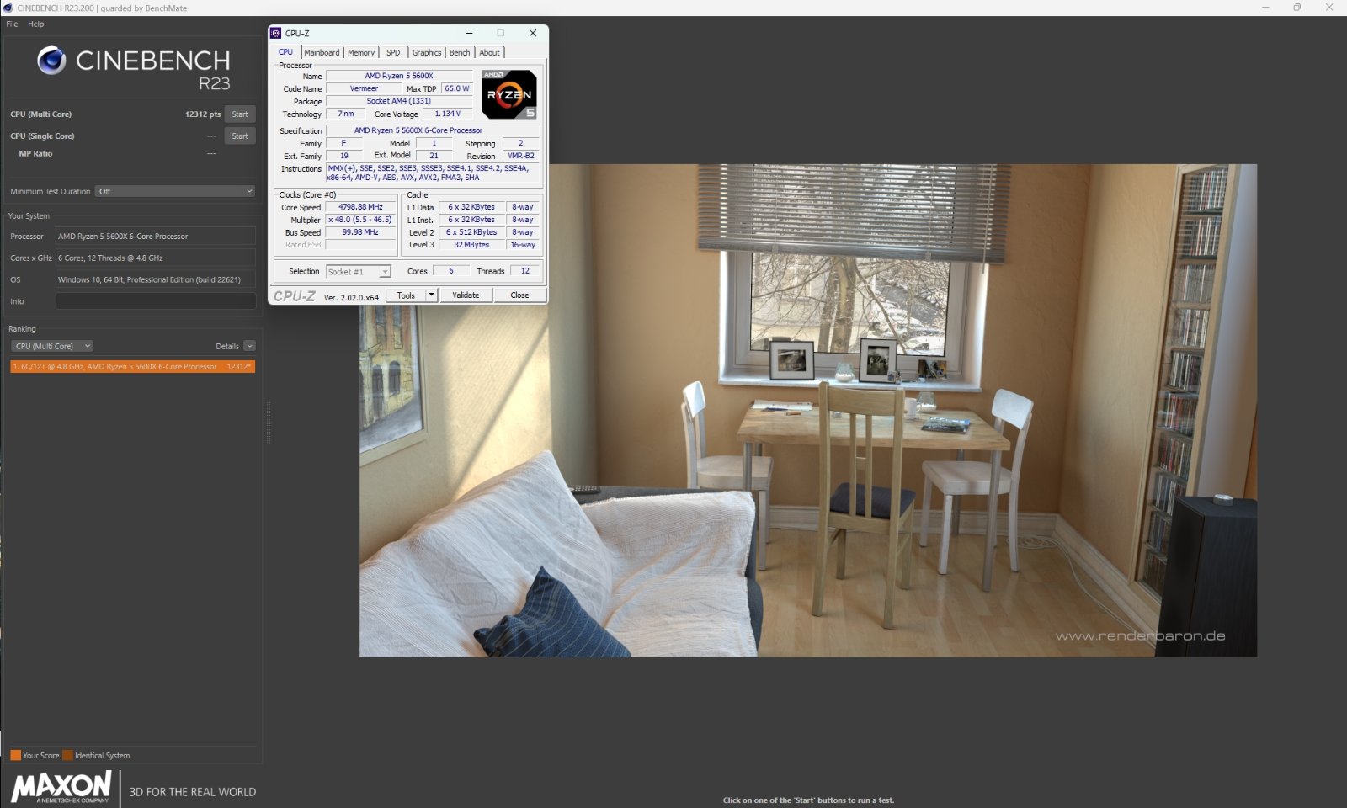Switch to the Graphics tab in CPU-Z
This screenshot has height=808, width=1347.
tap(427, 52)
